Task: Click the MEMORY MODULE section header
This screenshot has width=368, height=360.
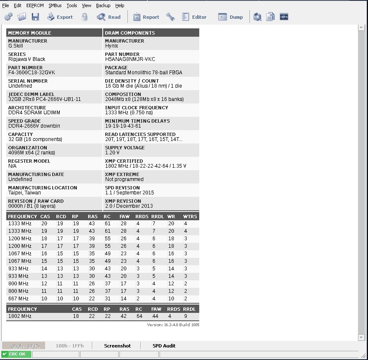Action: pyautogui.click(x=54, y=33)
